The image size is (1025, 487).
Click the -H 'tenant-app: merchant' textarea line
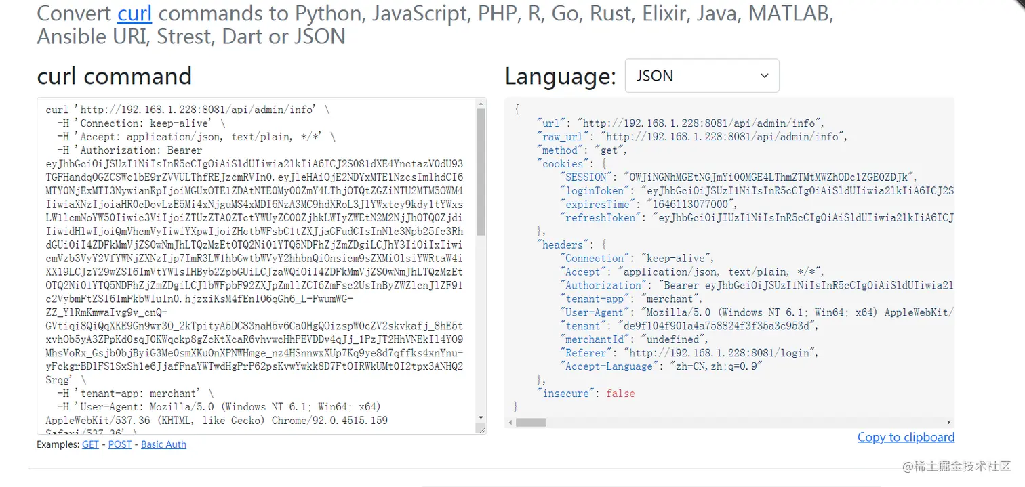pyautogui.click(x=135, y=394)
